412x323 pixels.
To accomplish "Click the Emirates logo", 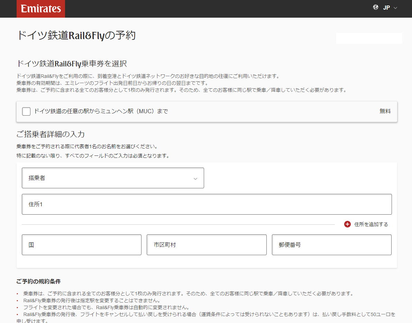I will pos(41,9).
